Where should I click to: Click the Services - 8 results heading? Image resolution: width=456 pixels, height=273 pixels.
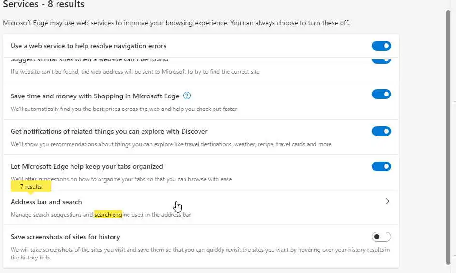click(x=44, y=4)
